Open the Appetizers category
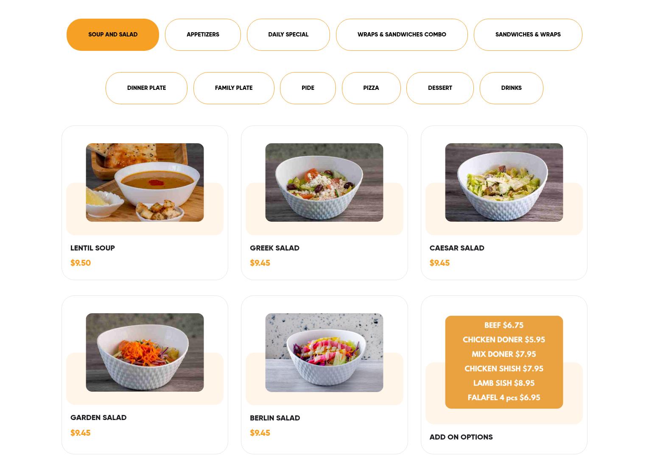 203,35
